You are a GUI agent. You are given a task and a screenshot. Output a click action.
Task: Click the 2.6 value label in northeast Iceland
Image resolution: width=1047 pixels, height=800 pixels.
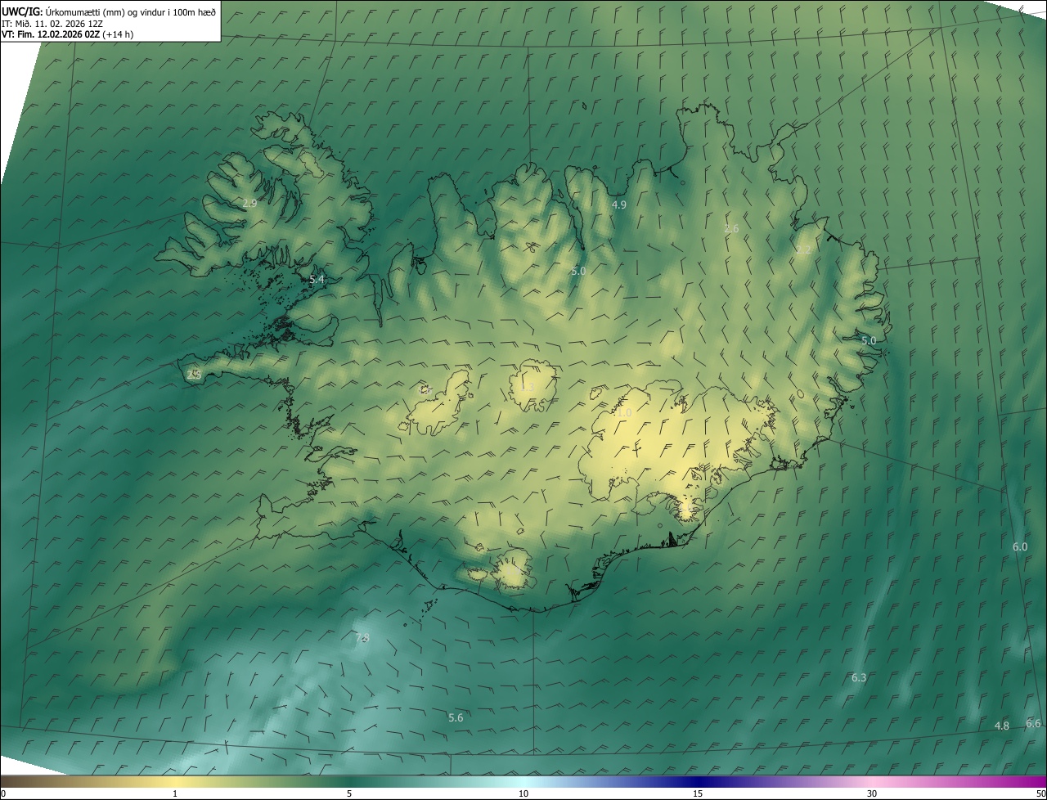(x=731, y=229)
